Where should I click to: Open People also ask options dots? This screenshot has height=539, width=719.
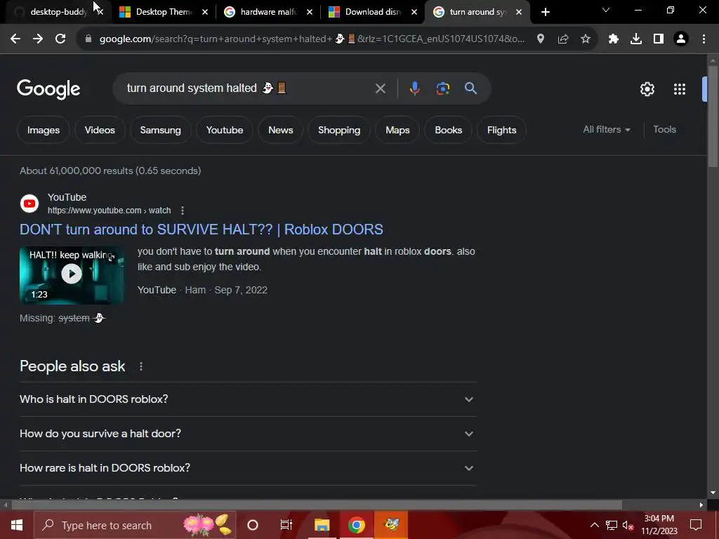pos(140,366)
